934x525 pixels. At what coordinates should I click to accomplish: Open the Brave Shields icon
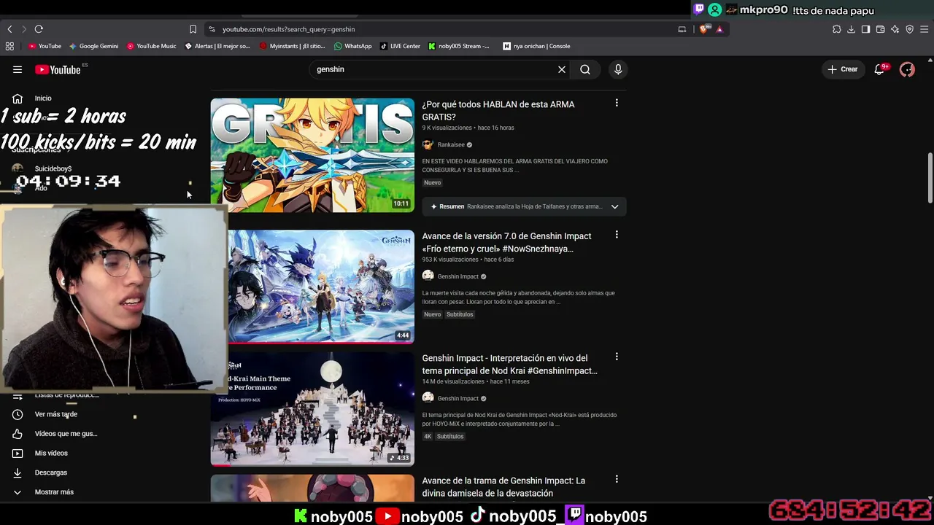click(703, 29)
